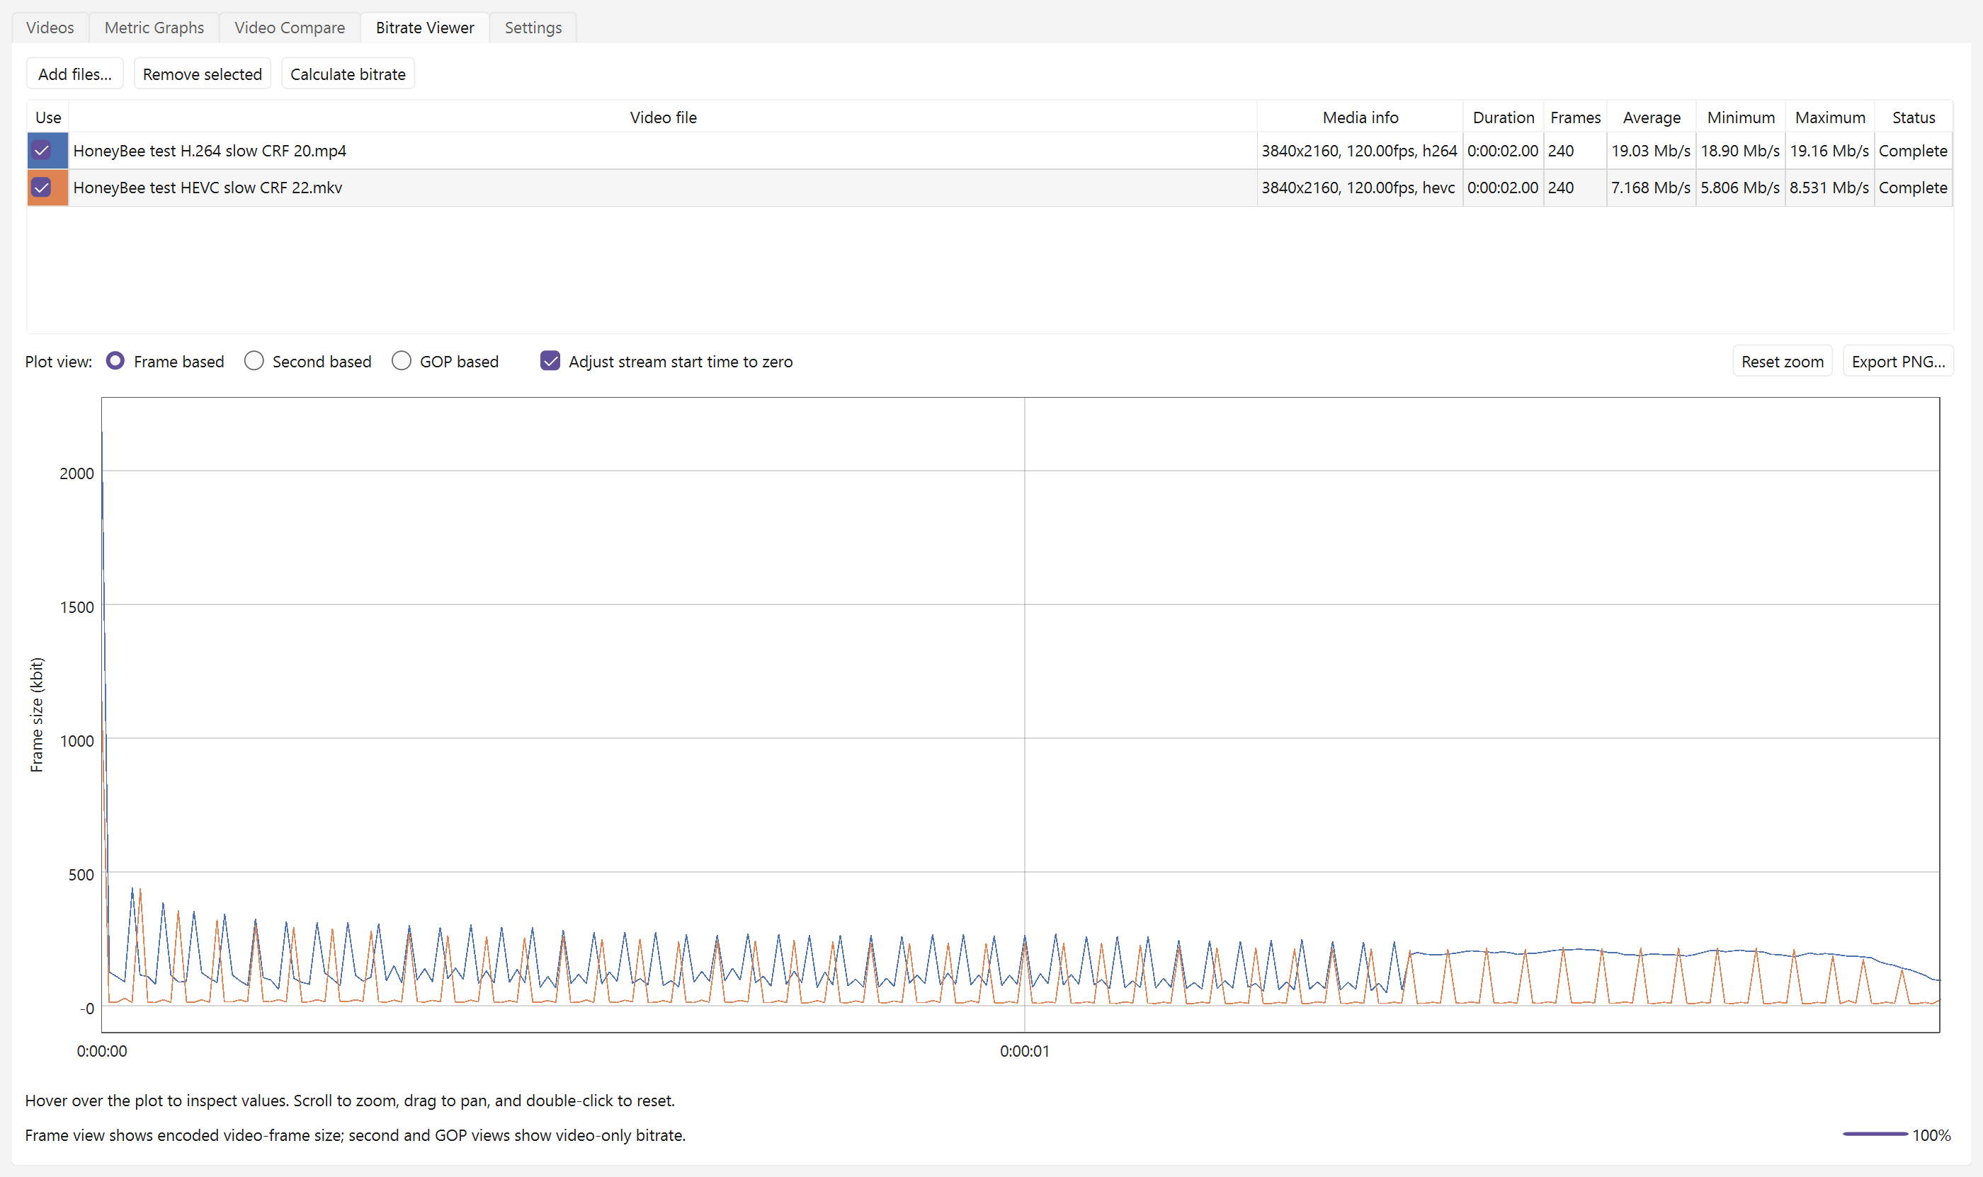The height and width of the screenshot is (1177, 1983).
Task: Click the Reset zoom button
Action: click(x=1781, y=362)
